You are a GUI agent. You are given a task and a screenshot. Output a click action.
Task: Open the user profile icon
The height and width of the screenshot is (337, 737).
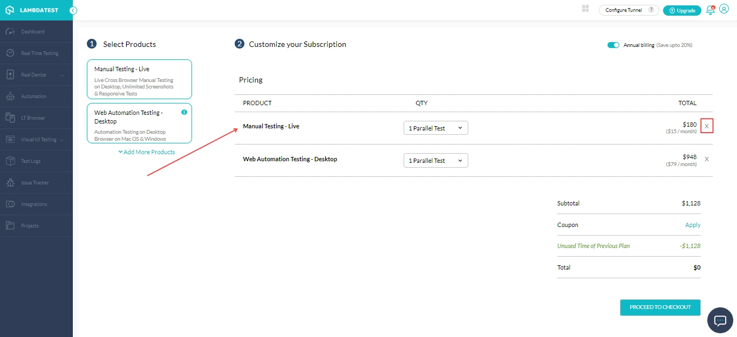click(724, 10)
